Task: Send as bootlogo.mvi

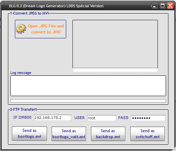Action: [29, 133]
